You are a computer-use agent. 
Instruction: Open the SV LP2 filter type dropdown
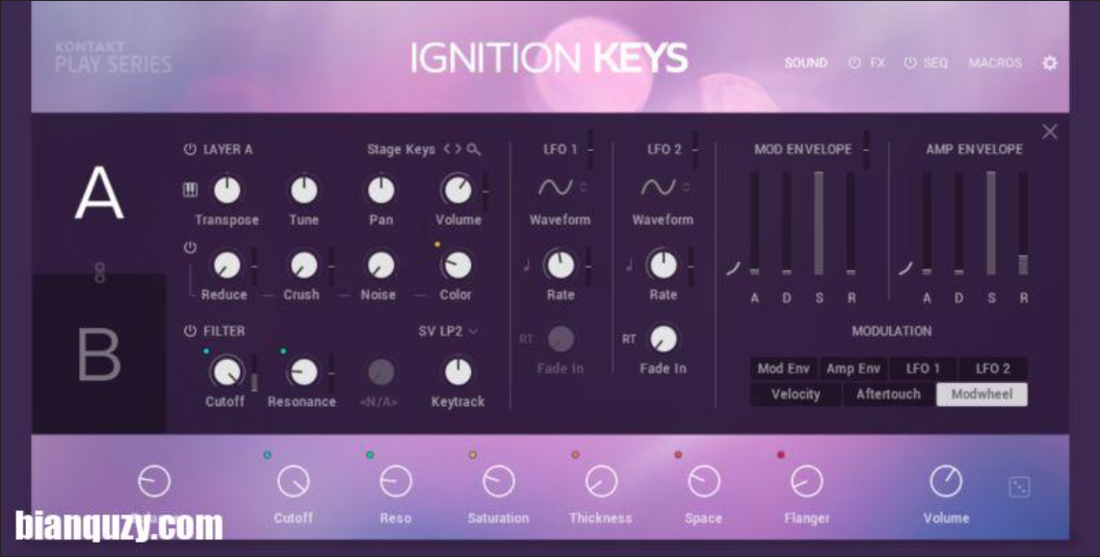(x=448, y=331)
